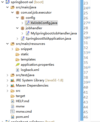Expand SpringbootXxlApplication.java members

(17, 39)
